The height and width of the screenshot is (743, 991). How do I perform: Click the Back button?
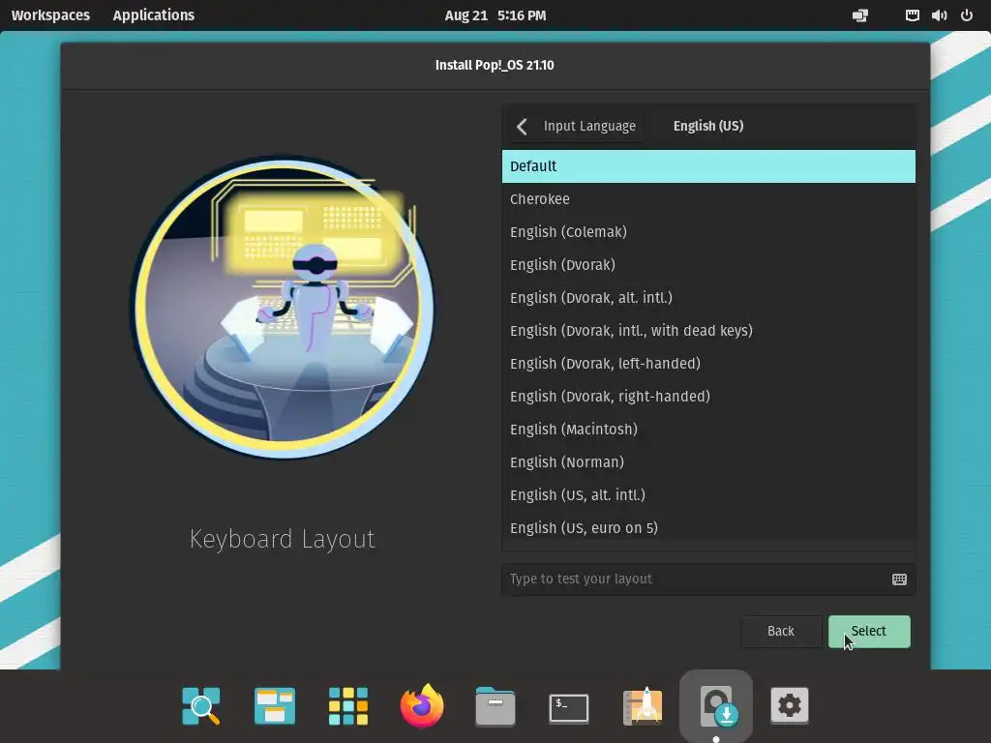click(781, 631)
